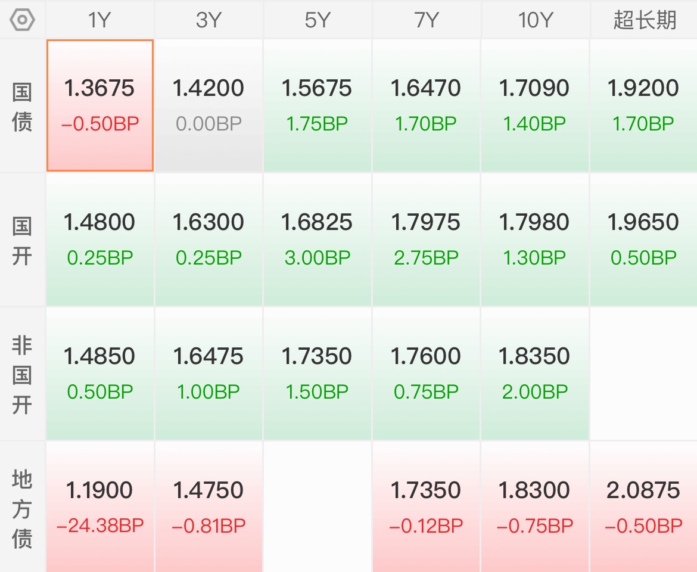697x572 pixels.
Task: Select the 10Y column header
Action: [x=535, y=20]
